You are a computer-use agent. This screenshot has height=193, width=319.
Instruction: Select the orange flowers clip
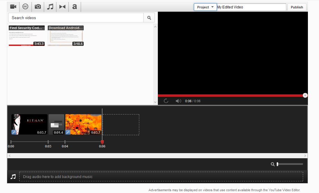[x=83, y=124]
